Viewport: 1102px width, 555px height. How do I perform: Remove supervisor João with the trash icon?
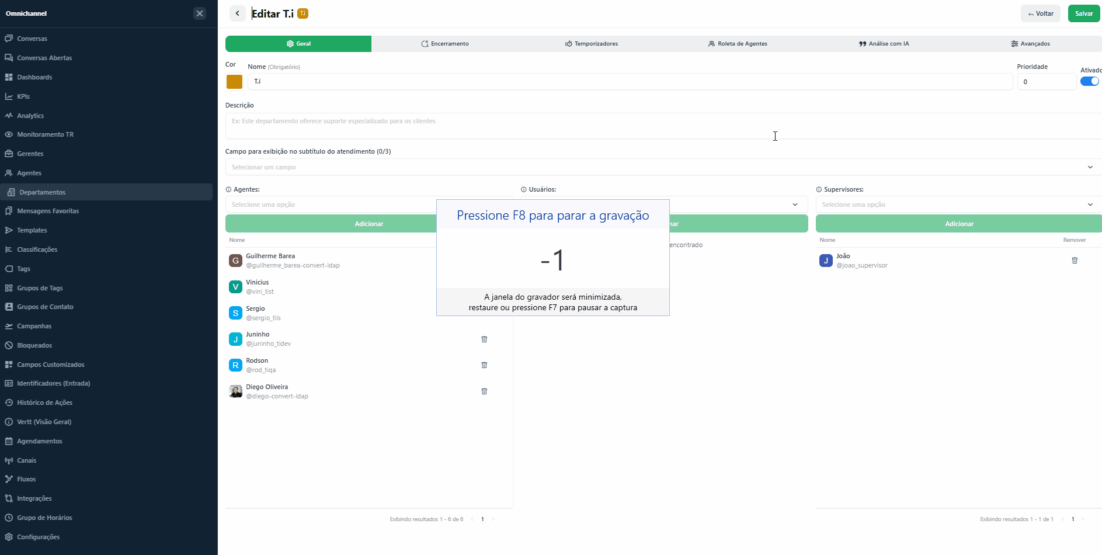(x=1075, y=261)
